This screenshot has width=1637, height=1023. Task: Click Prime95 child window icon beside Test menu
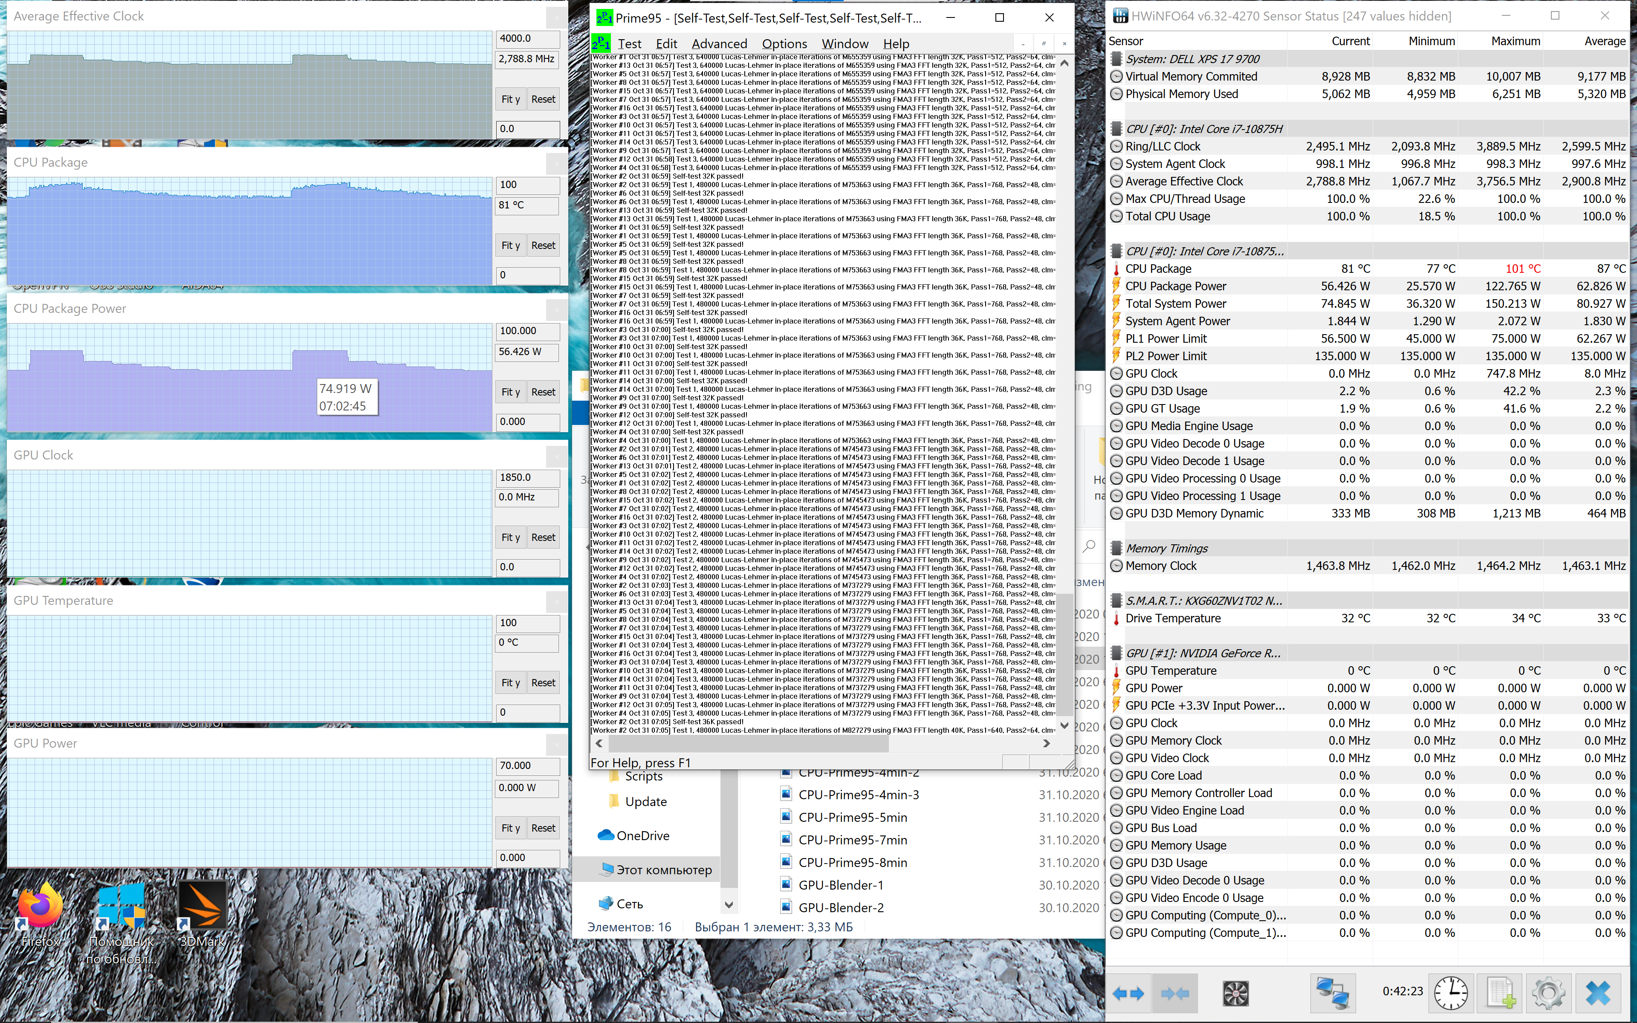tap(601, 44)
